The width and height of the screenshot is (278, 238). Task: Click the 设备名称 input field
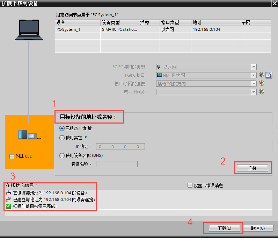(117, 164)
